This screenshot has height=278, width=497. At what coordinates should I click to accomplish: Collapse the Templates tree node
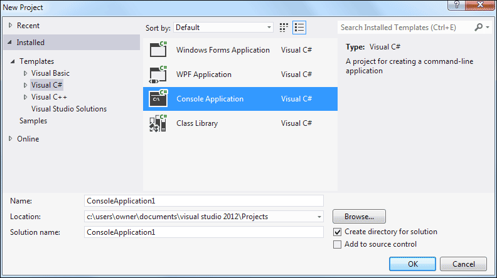13,61
